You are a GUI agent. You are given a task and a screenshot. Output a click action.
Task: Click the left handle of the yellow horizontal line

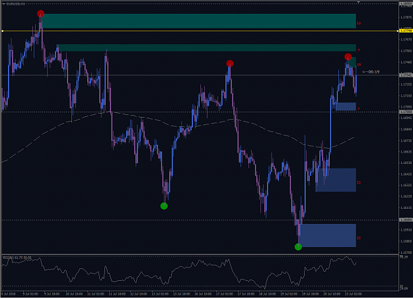click(x=3, y=31)
